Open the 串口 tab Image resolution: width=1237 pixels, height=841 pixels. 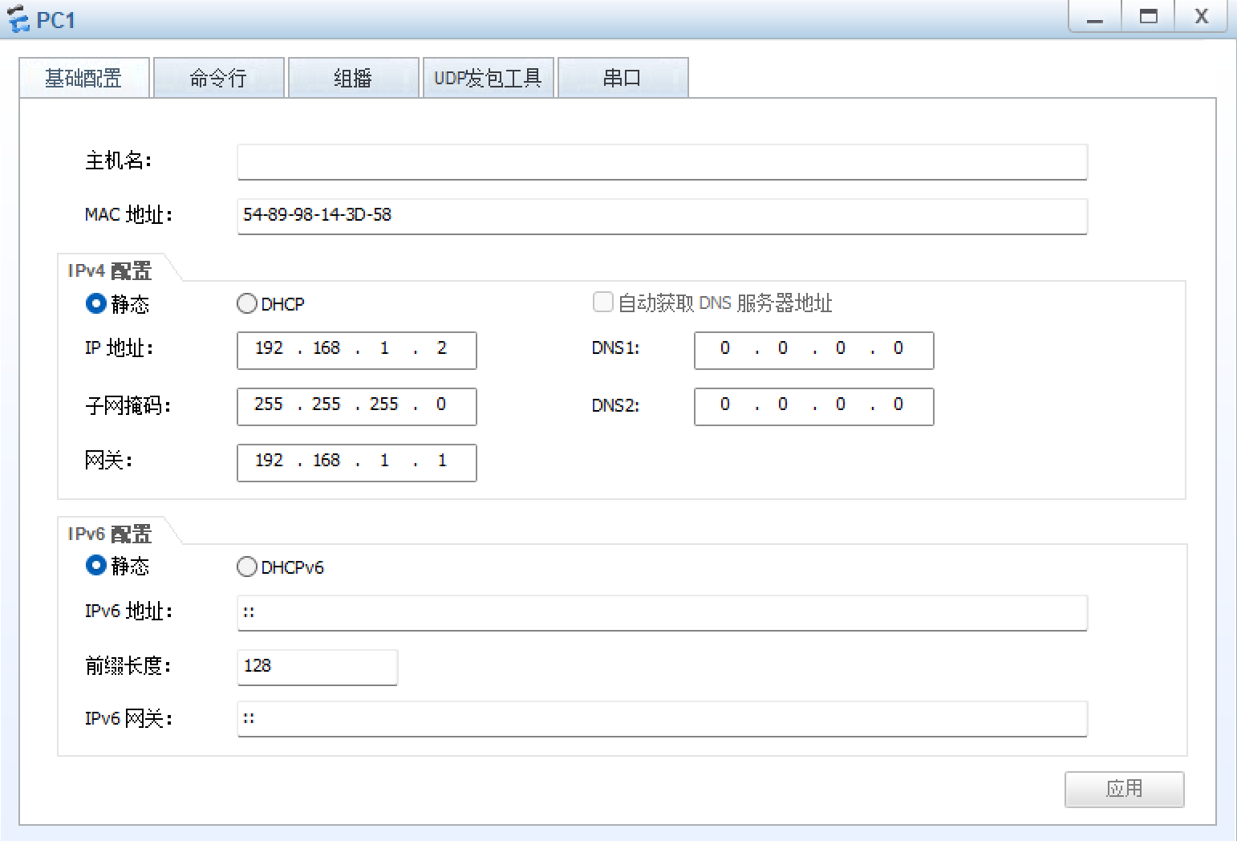pos(623,77)
